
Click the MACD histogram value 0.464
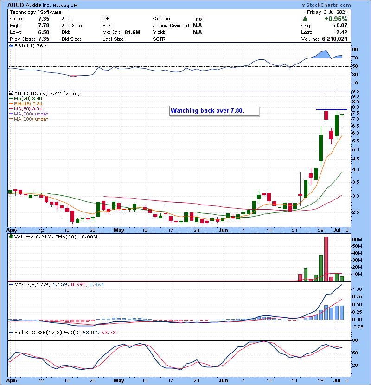tap(97, 285)
